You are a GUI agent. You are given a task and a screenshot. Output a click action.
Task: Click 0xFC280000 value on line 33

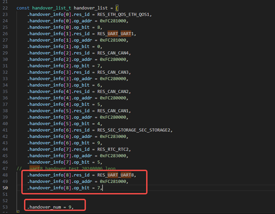(113, 79)
